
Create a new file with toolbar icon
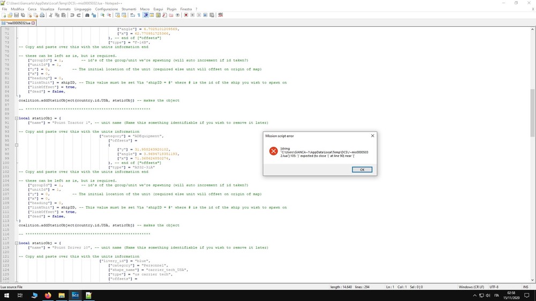[4, 15]
